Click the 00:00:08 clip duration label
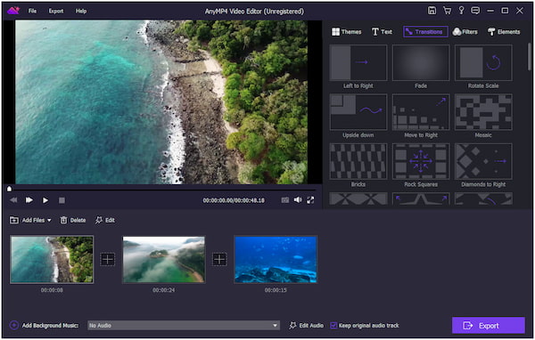Viewport: 535px width, 340px height. [x=52, y=290]
